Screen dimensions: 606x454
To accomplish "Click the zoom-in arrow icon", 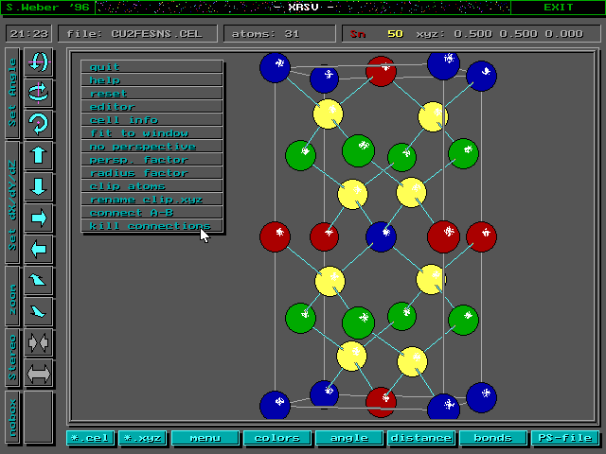I will coord(38,280).
